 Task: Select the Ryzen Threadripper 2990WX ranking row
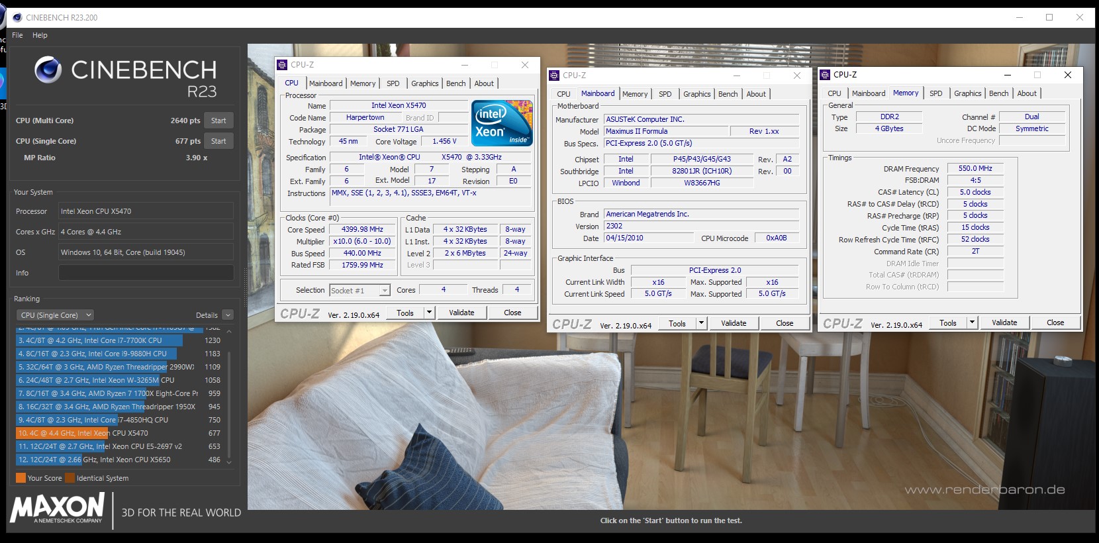click(x=119, y=367)
